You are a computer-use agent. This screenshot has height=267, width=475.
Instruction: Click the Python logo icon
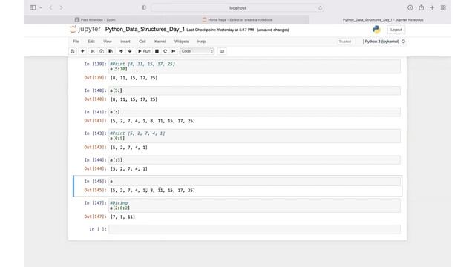376,30
